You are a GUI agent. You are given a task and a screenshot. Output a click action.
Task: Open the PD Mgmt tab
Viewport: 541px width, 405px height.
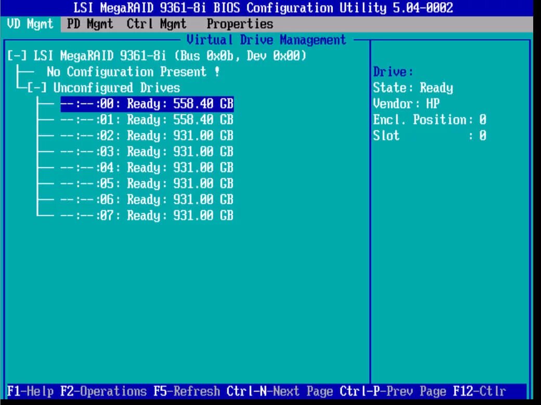[x=90, y=24]
